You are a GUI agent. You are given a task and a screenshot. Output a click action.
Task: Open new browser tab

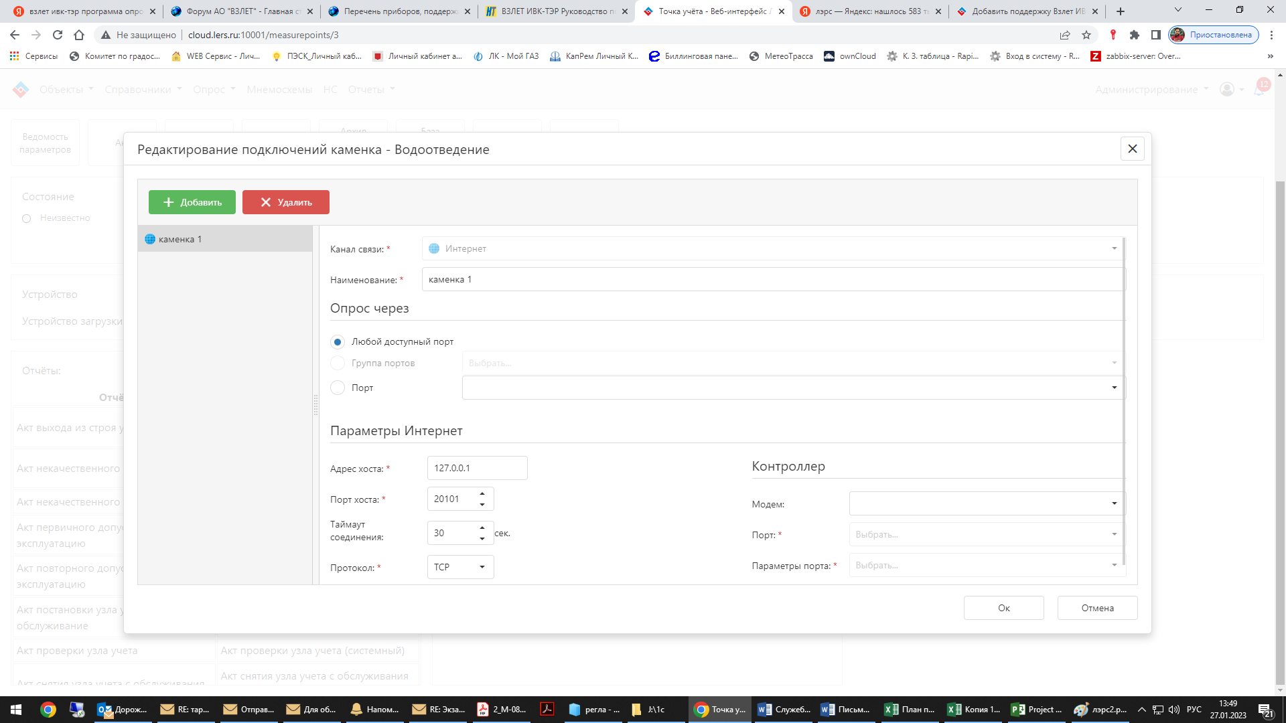click(1121, 11)
